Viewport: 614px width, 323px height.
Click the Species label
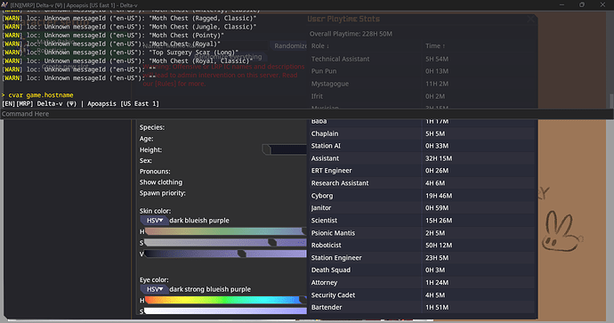pyautogui.click(x=152, y=127)
